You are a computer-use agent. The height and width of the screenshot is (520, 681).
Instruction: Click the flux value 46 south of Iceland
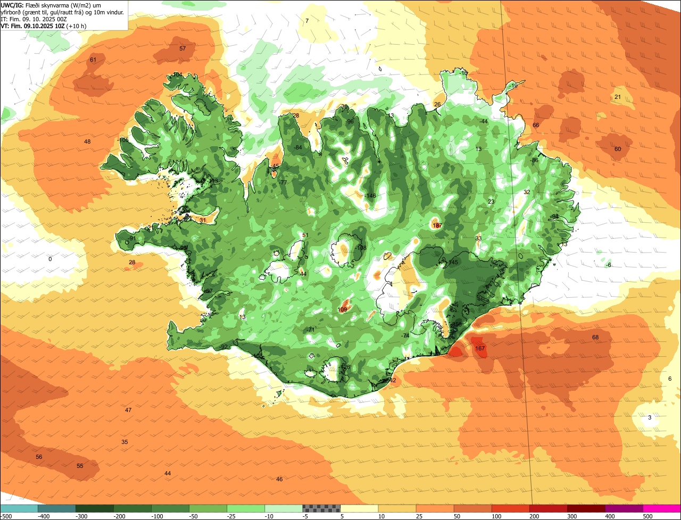279,479
